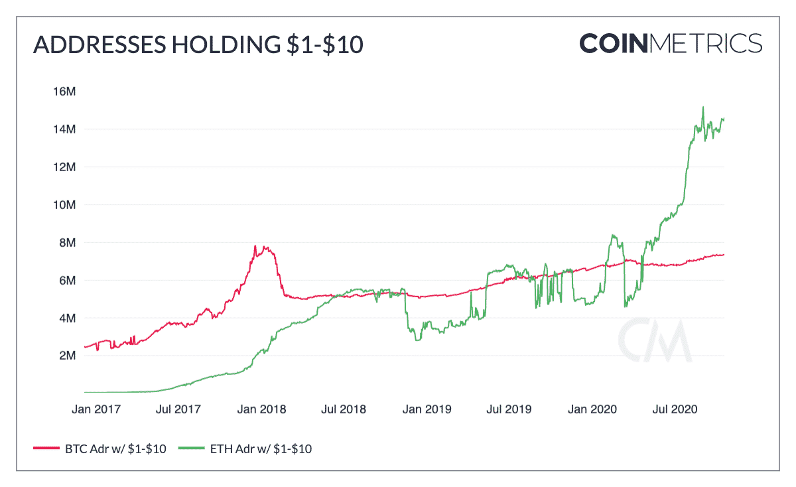The image size is (796, 487).
Task: Click the 14M y-axis label
Action: pos(64,129)
